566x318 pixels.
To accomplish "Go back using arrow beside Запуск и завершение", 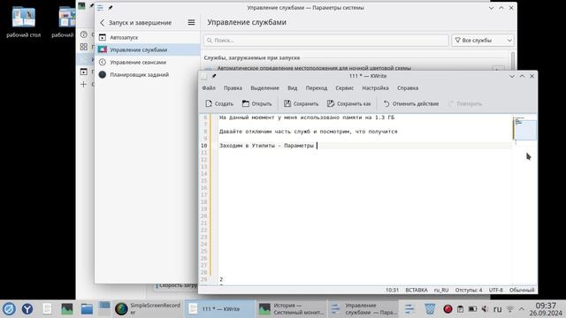I will tap(103, 23).
